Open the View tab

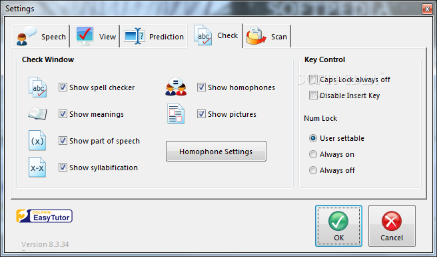click(x=95, y=36)
